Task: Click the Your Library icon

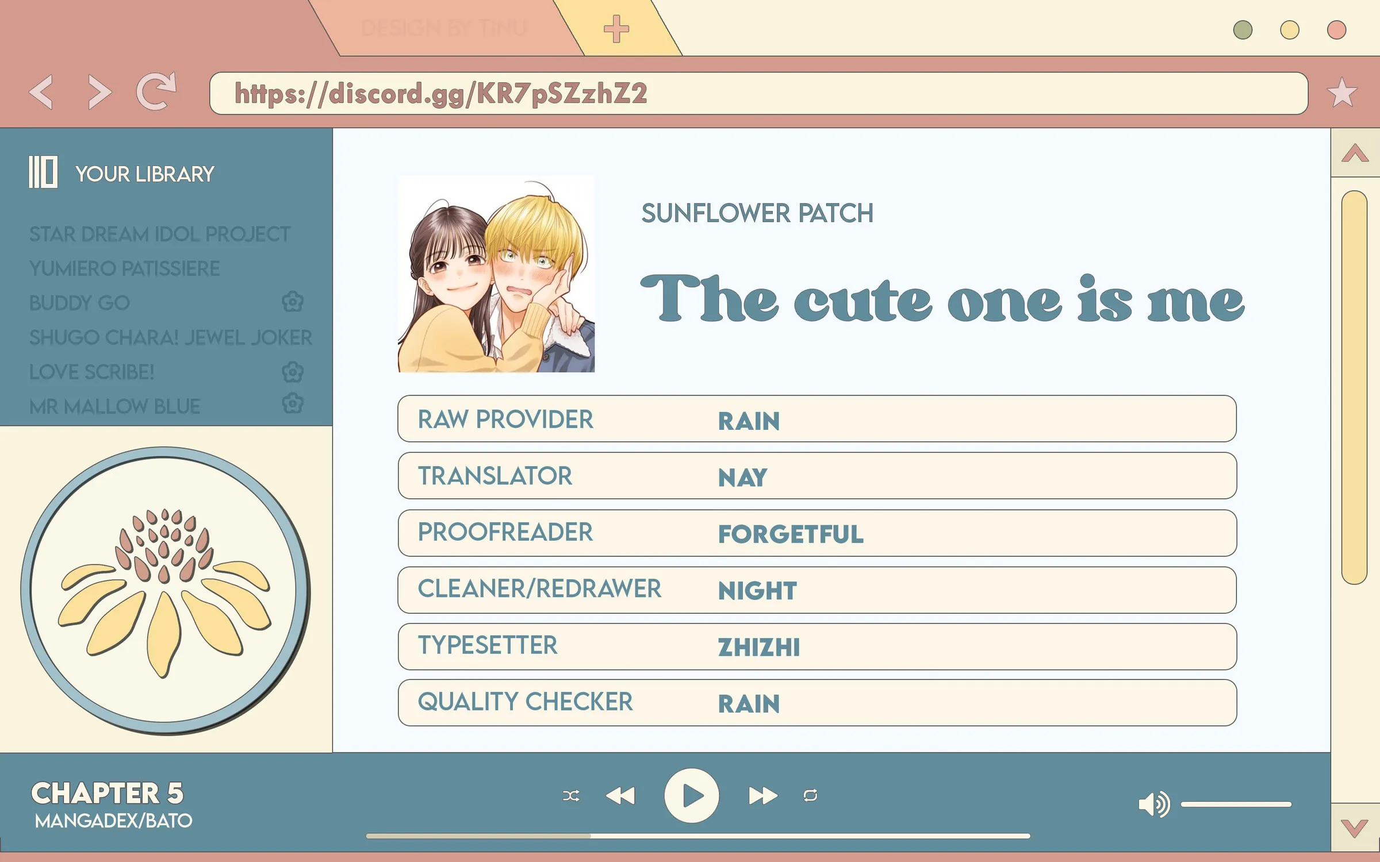Action: (43, 172)
